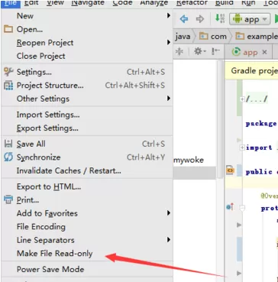Image resolution: width=278 pixels, height=282 pixels.
Task: Choose Print... from the File menu
Action: (87, 200)
